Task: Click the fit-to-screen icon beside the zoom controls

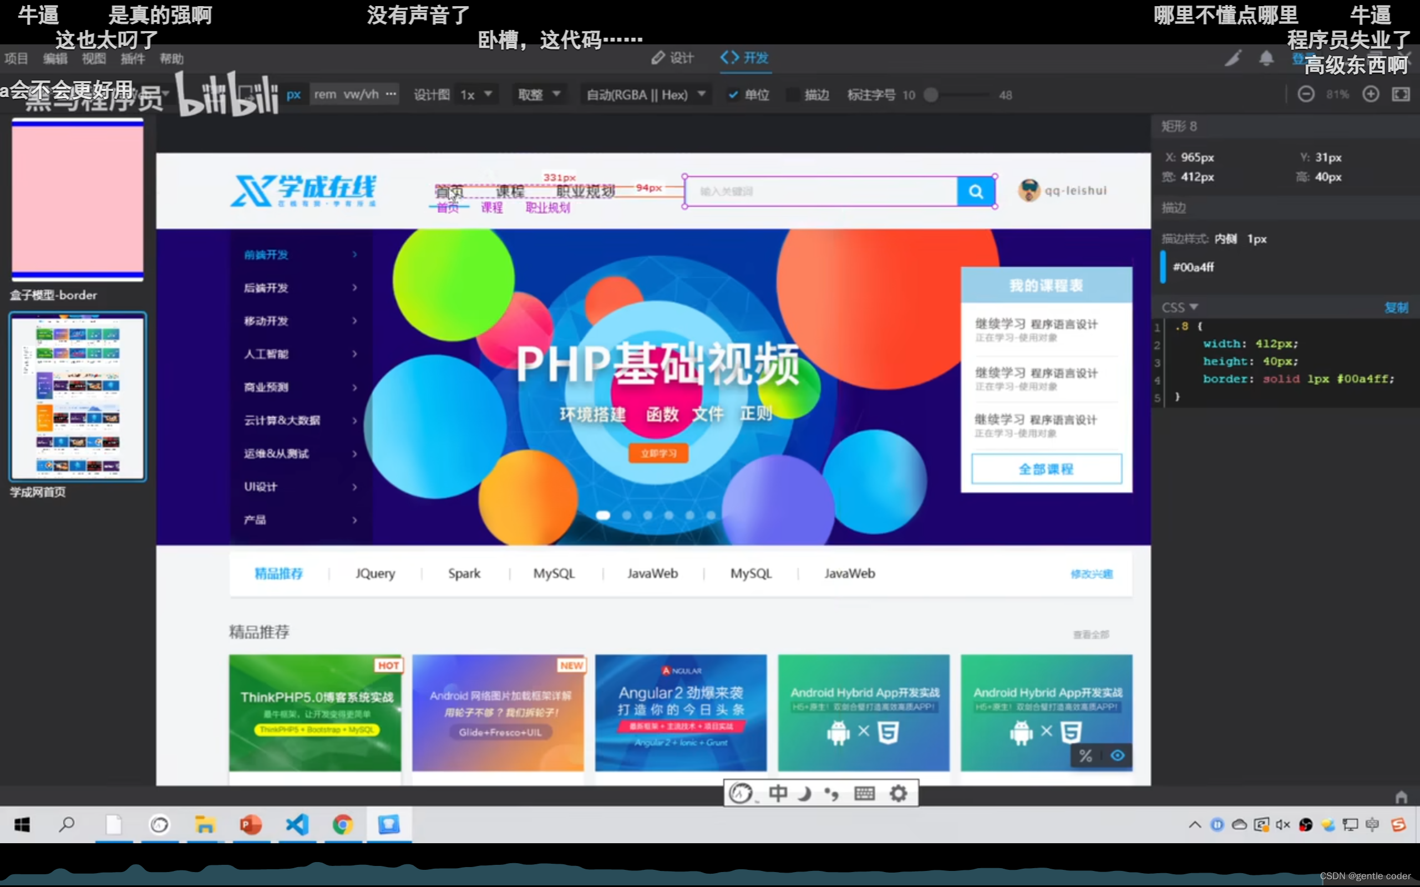Action: pyautogui.click(x=1401, y=94)
